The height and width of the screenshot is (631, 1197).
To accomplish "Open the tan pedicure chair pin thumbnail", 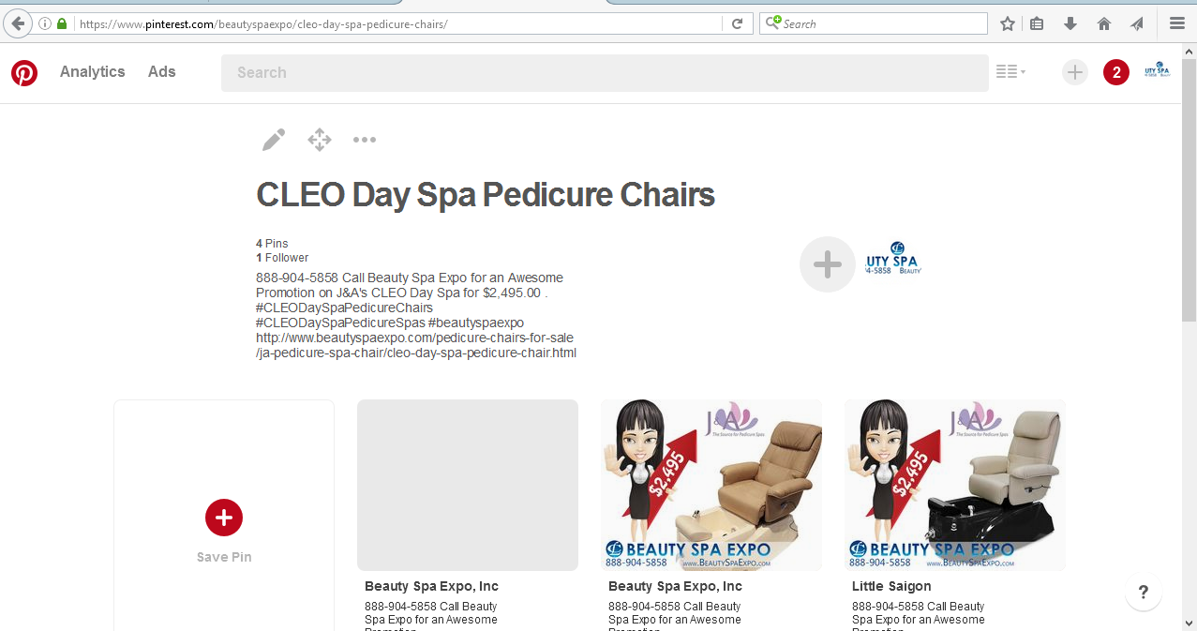I will tap(711, 485).
